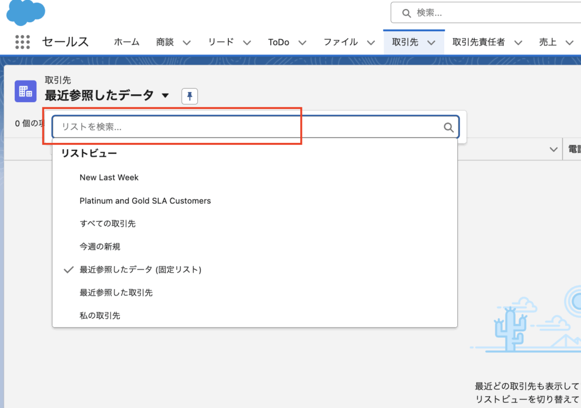Open the ファイル tab chevron menu

pos(371,43)
